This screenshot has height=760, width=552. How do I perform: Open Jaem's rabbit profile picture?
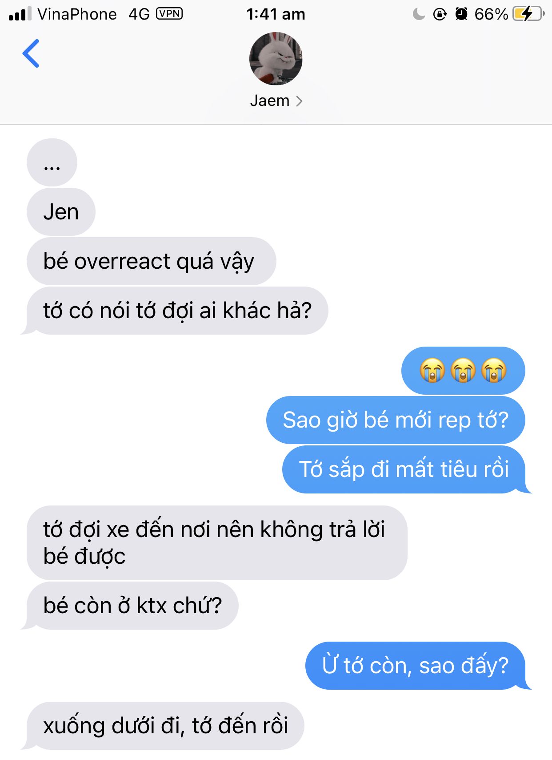(276, 58)
